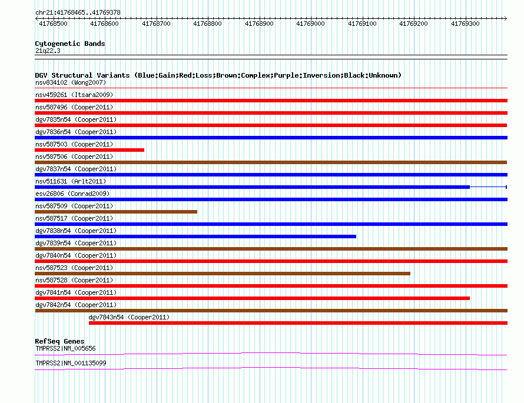Click the blue dgv7838n54 gain bar
The width and height of the screenshot is (524, 403).
coord(195,237)
